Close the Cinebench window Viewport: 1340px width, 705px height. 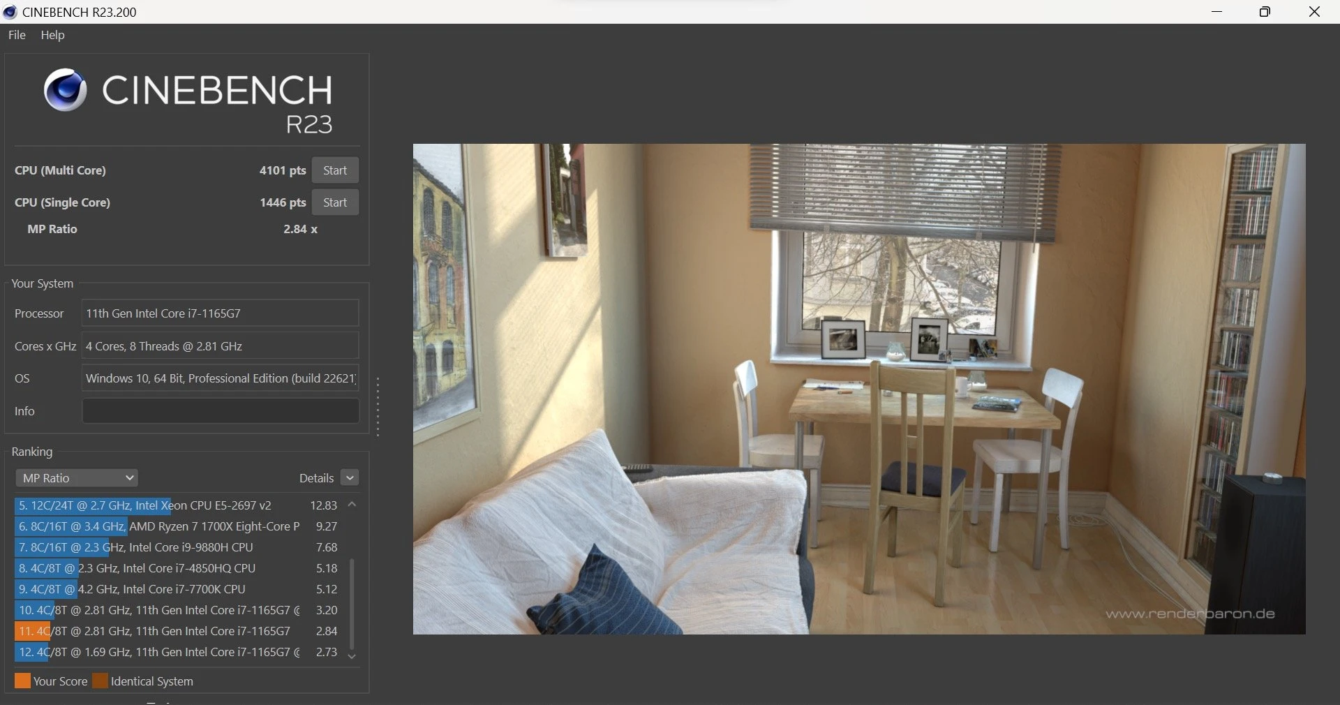1314,12
